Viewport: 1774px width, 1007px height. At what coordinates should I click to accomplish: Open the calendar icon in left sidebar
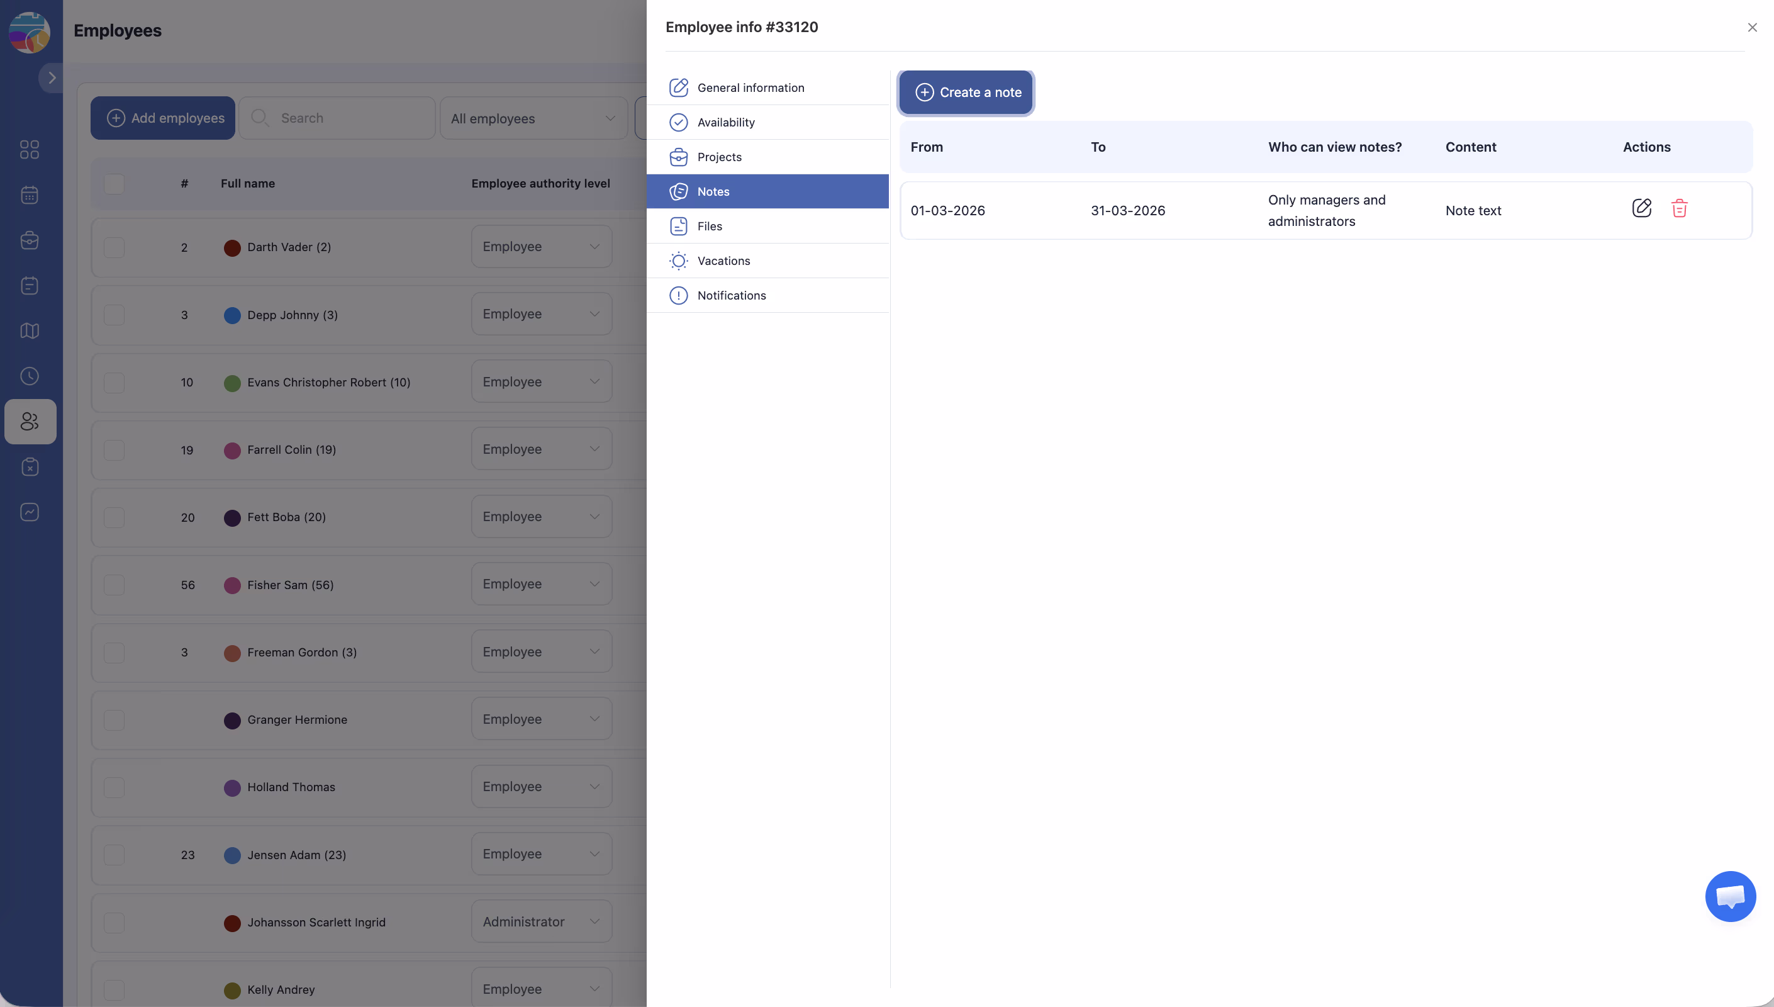[x=30, y=195]
